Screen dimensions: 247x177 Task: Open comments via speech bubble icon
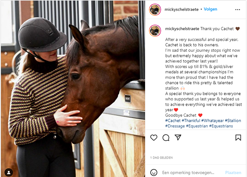click(x=166, y=138)
